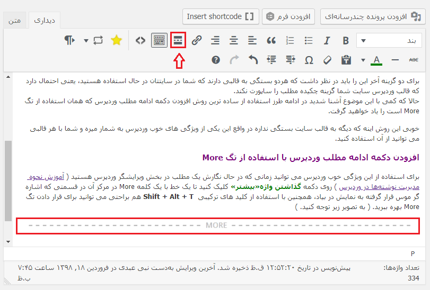Click the editor scrollbar up arrow
The width and height of the screenshot is (430, 290).
point(8,77)
